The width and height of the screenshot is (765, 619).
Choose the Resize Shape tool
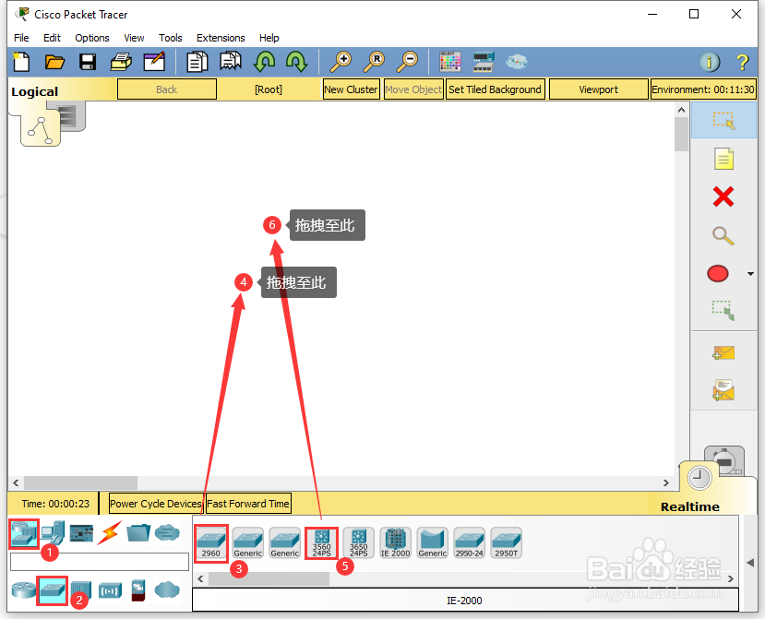(723, 310)
